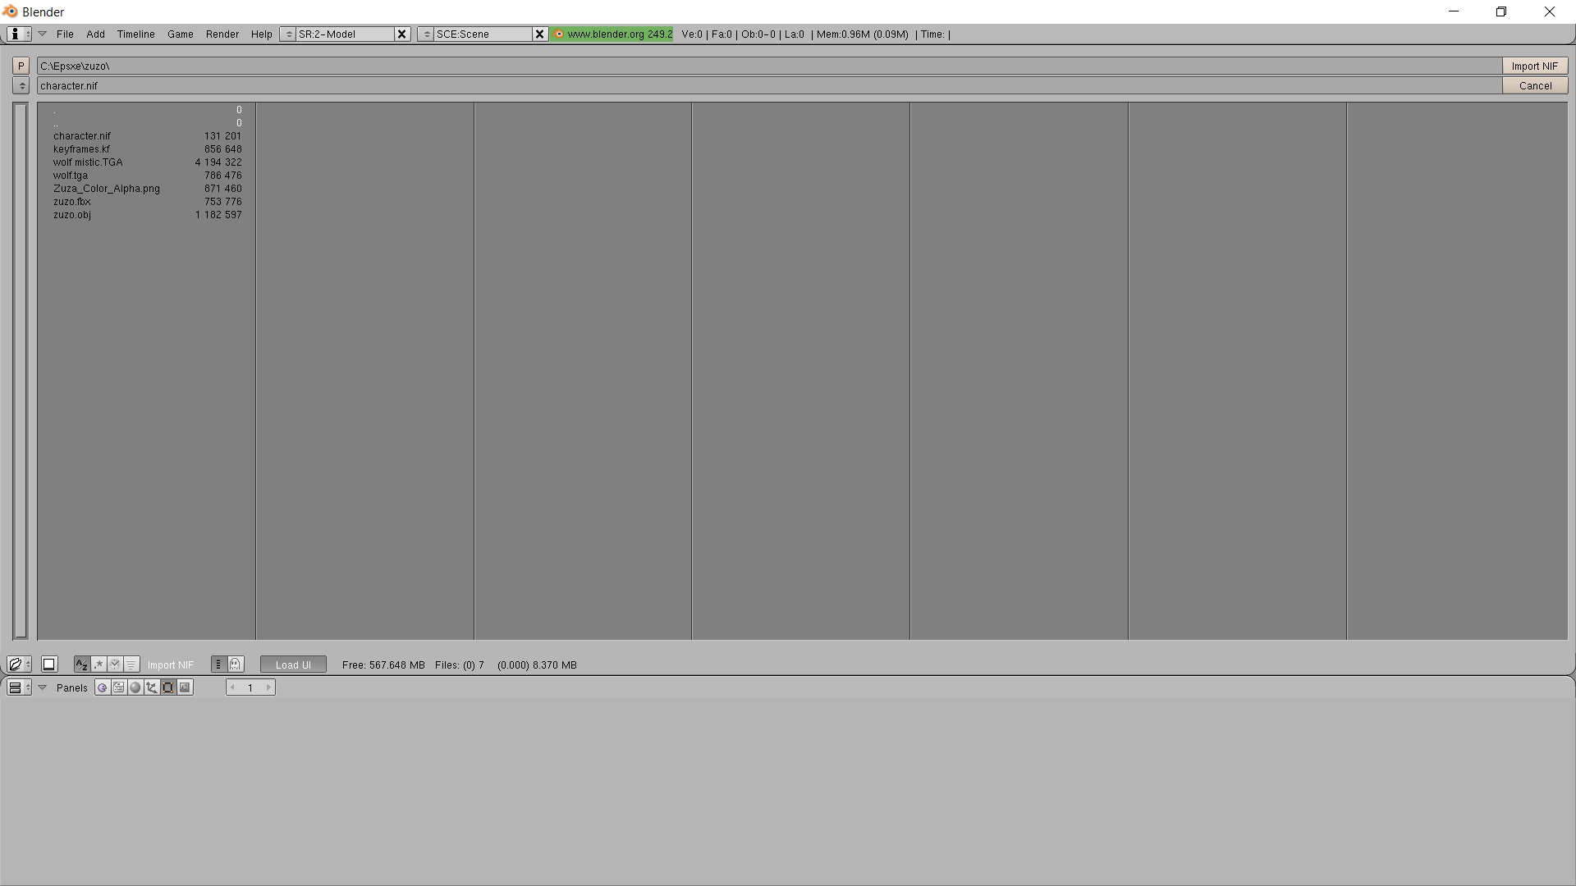Click the file list vertical scrollbar
This screenshot has height=886, width=1576.
[x=21, y=371]
